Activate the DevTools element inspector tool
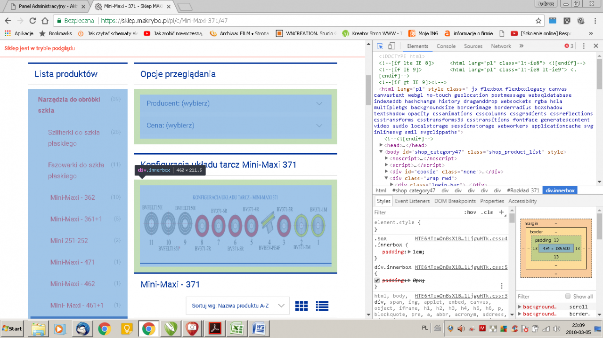This screenshot has height=338, width=603. pos(380,46)
